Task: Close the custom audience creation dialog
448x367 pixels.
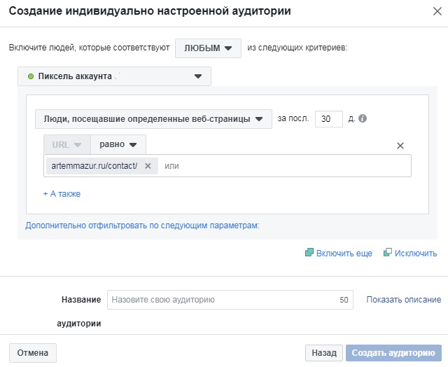Action: coord(437,11)
